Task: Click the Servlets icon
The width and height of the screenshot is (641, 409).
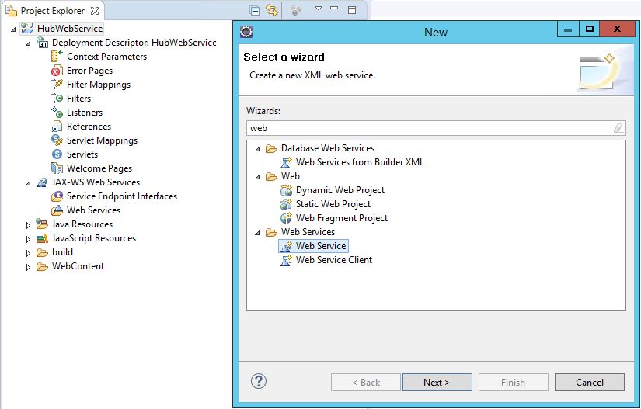Action: tap(57, 154)
